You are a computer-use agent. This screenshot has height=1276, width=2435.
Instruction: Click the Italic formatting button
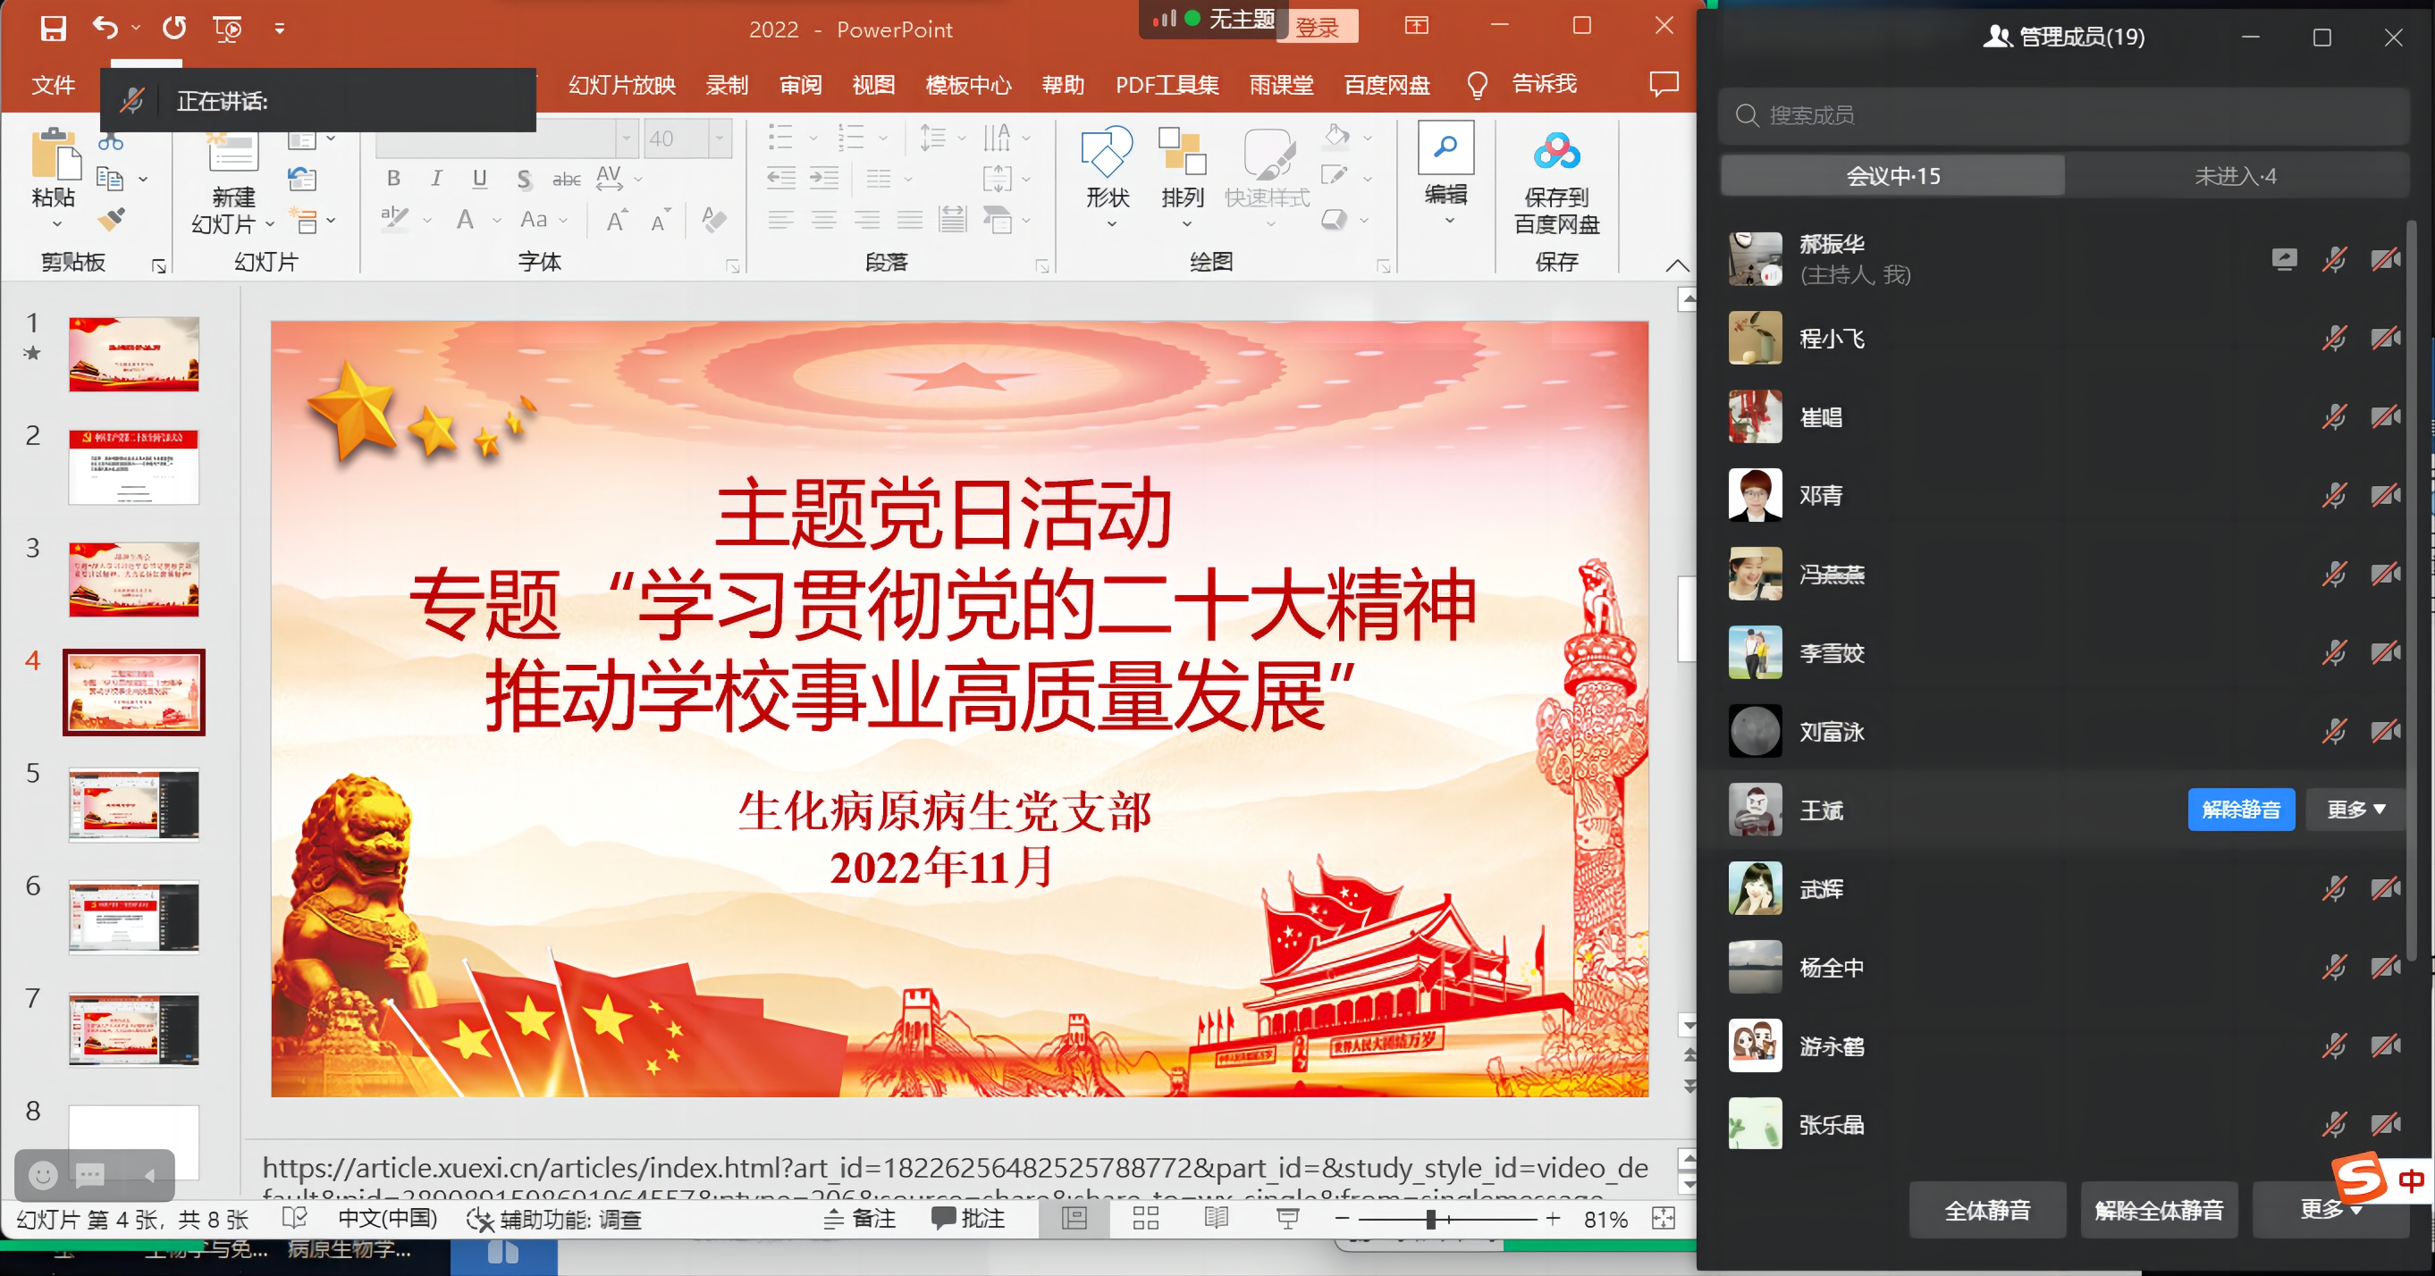tap(435, 178)
